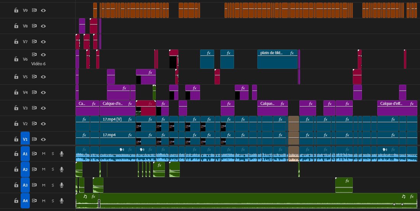Select the '17.mp4' clip on V1
The height and width of the screenshot is (211, 420).
[x=118, y=138]
